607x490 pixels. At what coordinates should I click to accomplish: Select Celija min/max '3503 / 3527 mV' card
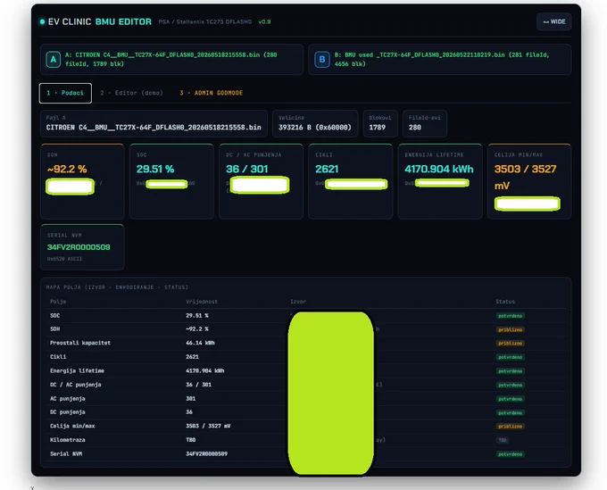(x=529, y=181)
